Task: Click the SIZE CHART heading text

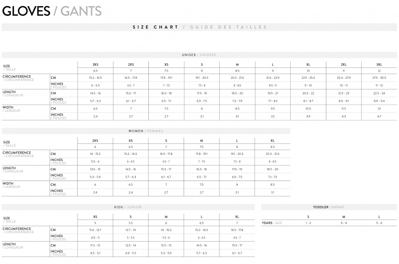Action: click(x=155, y=27)
